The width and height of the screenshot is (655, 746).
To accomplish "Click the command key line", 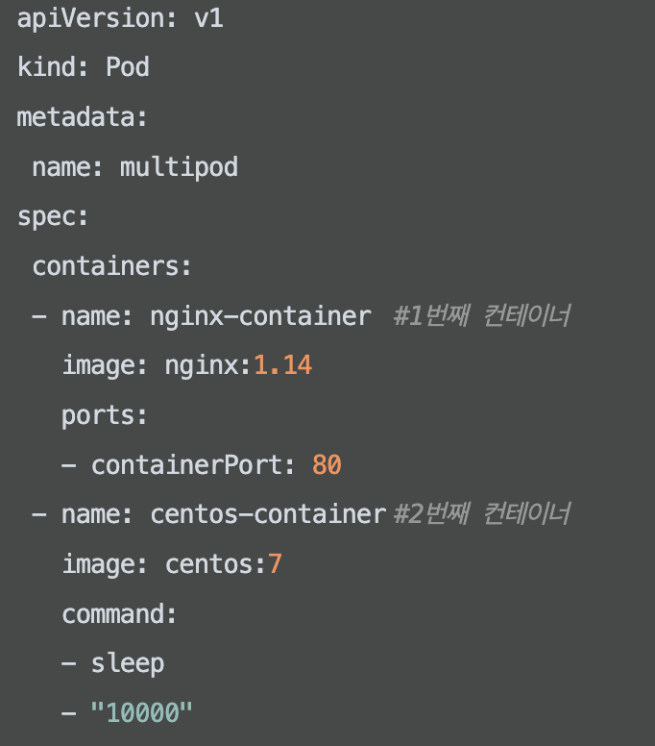I will tap(119, 613).
